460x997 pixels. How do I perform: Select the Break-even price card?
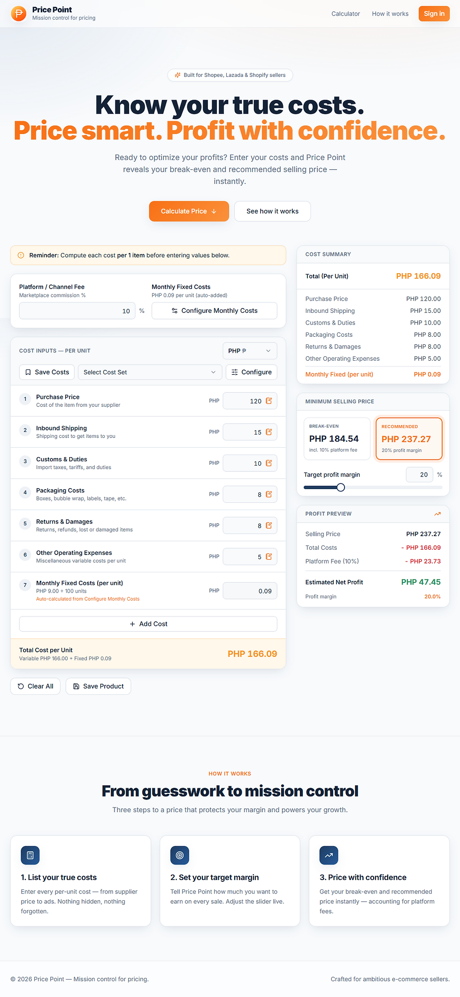click(337, 438)
